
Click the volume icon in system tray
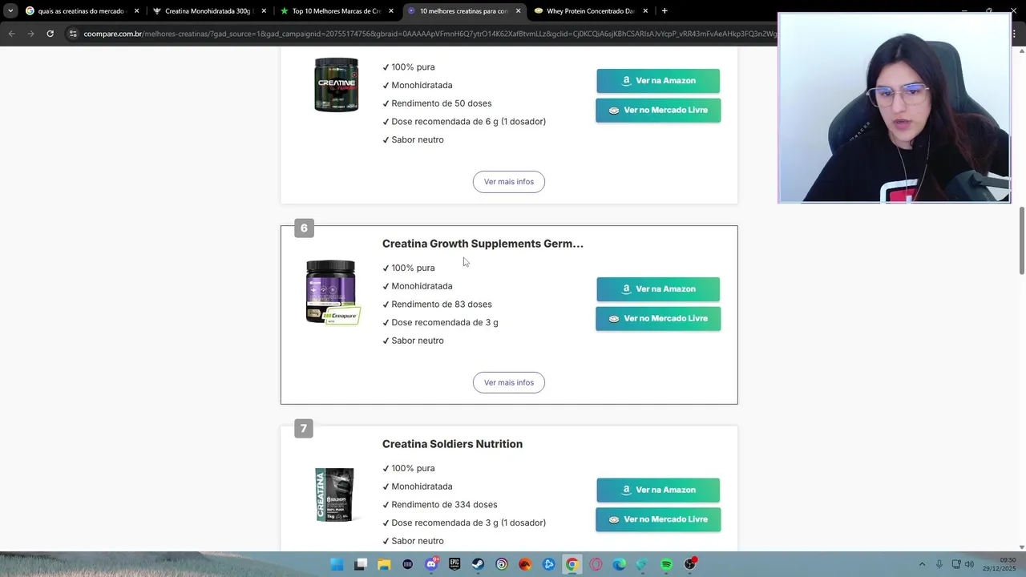[x=969, y=564]
